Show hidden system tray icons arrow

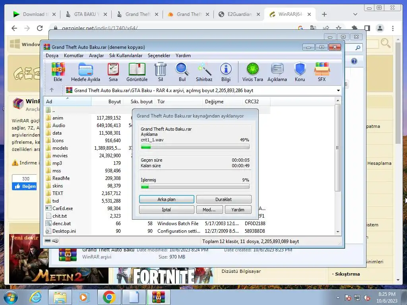coord(338,297)
